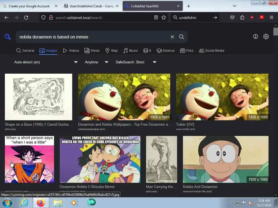Viewport: 278px width, 208px height.
Task: Click the SearXNG search query field
Action: (x=93, y=37)
